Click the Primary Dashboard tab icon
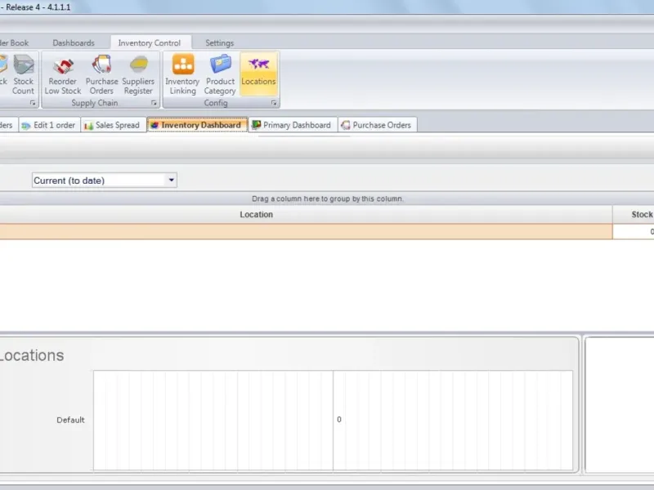The image size is (654, 490). [256, 125]
